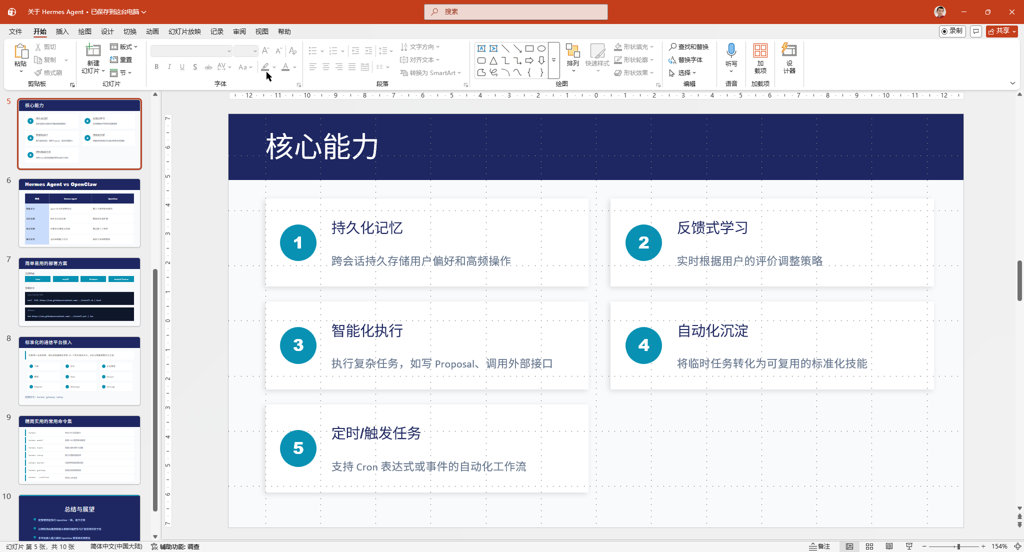Open the font size combo box

tap(246, 51)
